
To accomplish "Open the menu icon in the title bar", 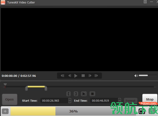I will click(145, 2).
